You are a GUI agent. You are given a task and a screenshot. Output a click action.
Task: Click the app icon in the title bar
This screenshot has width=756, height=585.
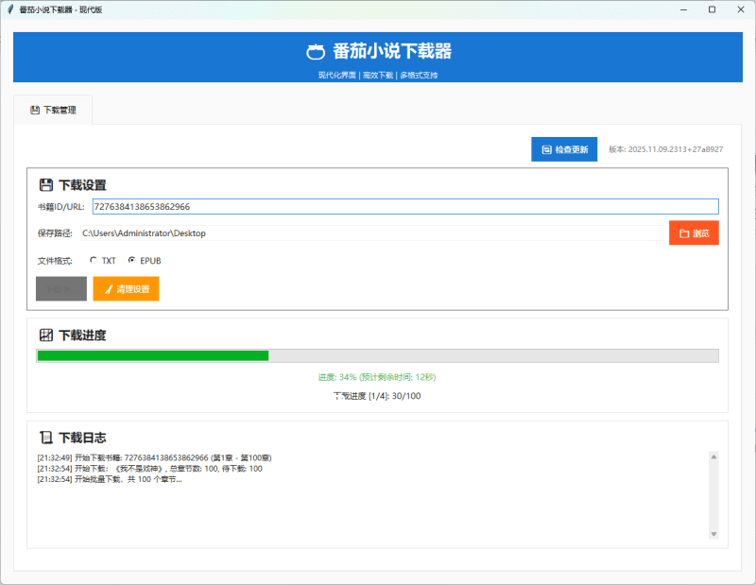click(x=12, y=9)
